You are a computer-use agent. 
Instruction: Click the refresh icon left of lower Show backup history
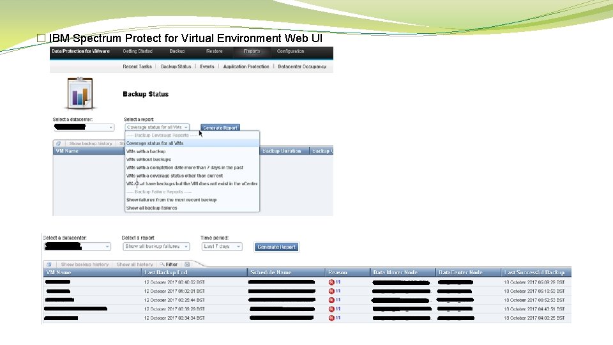[x=49, y=264]
